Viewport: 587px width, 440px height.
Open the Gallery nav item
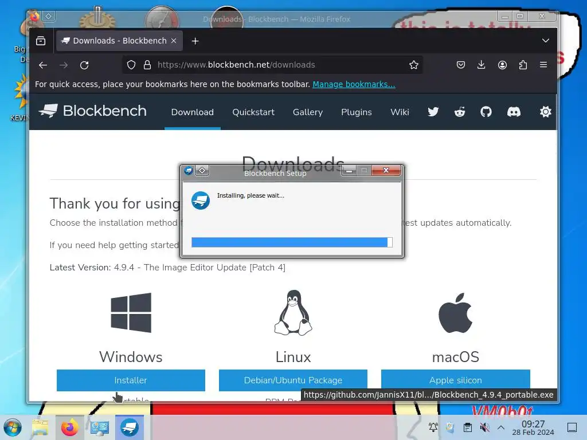pyautogui.click(x=308, y=112)
